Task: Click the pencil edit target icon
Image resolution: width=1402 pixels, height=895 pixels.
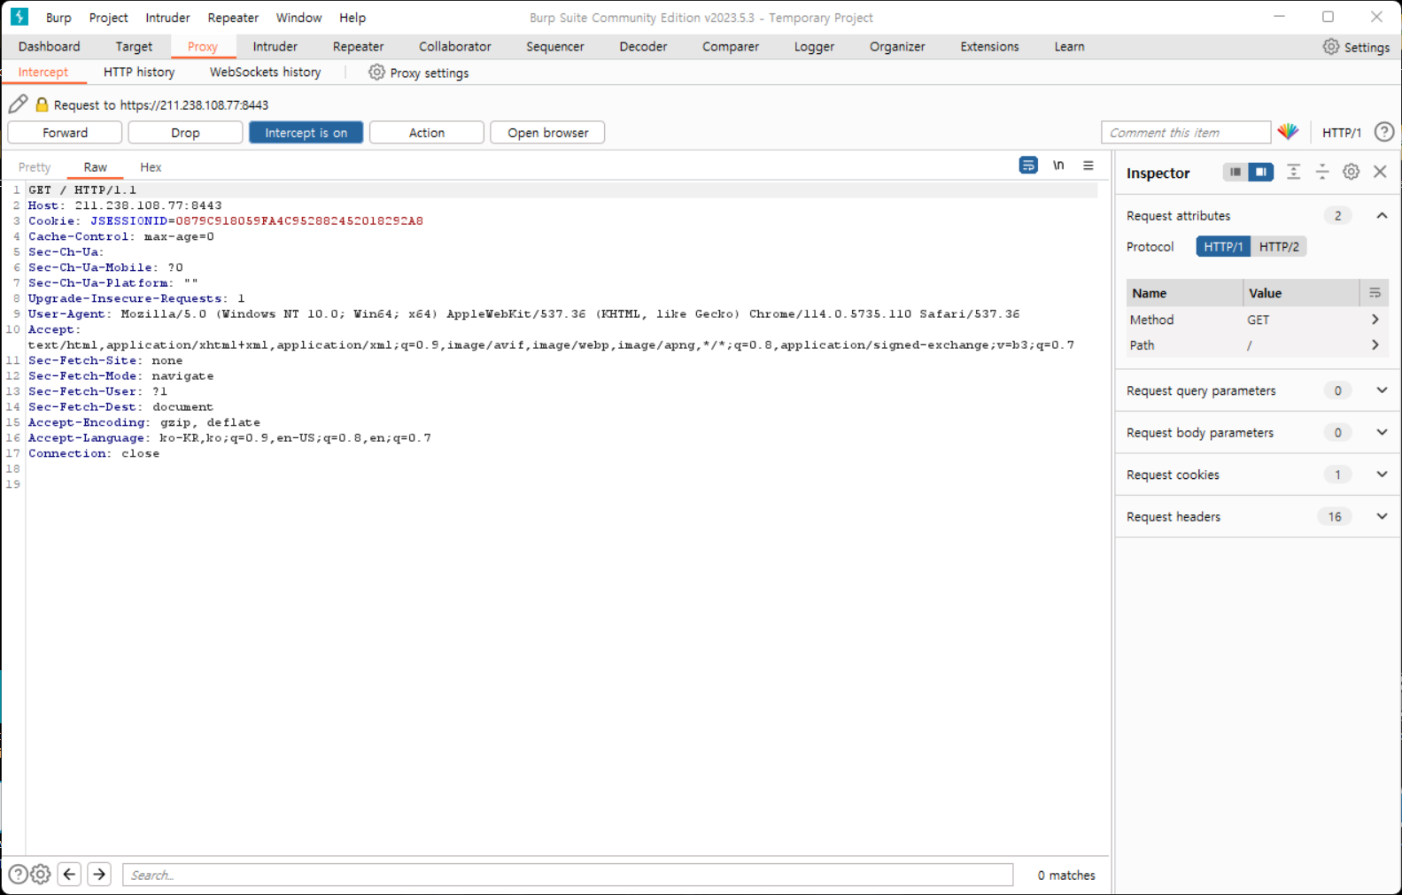Action: coord(18,104)
